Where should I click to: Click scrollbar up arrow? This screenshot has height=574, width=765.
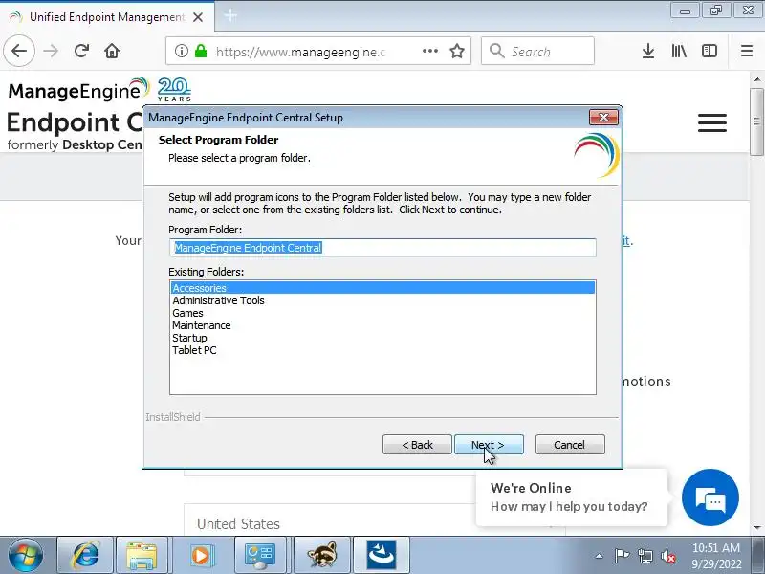757,79
